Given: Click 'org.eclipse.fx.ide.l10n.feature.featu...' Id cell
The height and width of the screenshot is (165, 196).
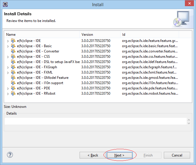Looking at the screenshot, I should [x=150, y=83].
